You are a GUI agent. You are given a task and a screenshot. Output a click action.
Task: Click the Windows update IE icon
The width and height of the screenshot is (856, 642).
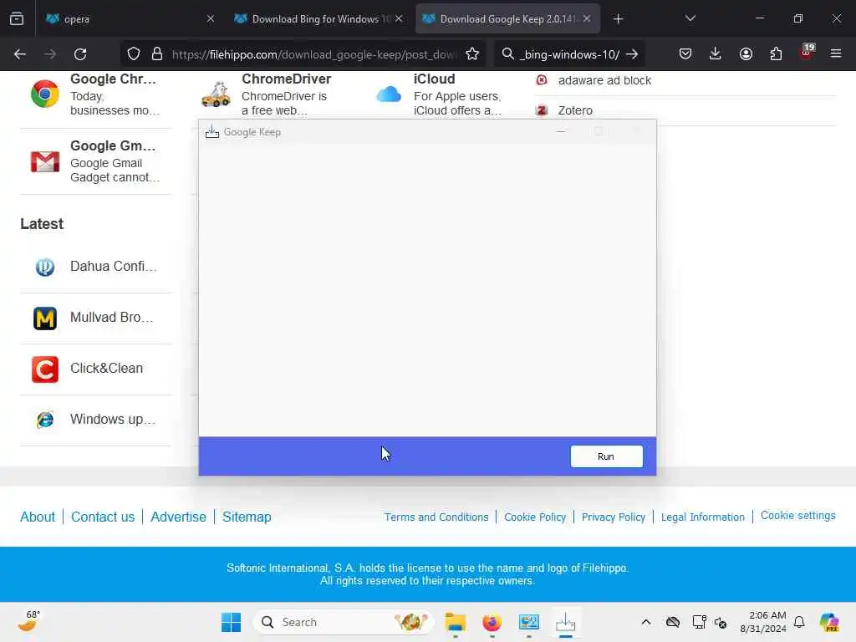click(45, 420)
